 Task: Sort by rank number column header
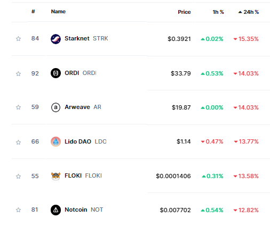click(x=33, y=12)
